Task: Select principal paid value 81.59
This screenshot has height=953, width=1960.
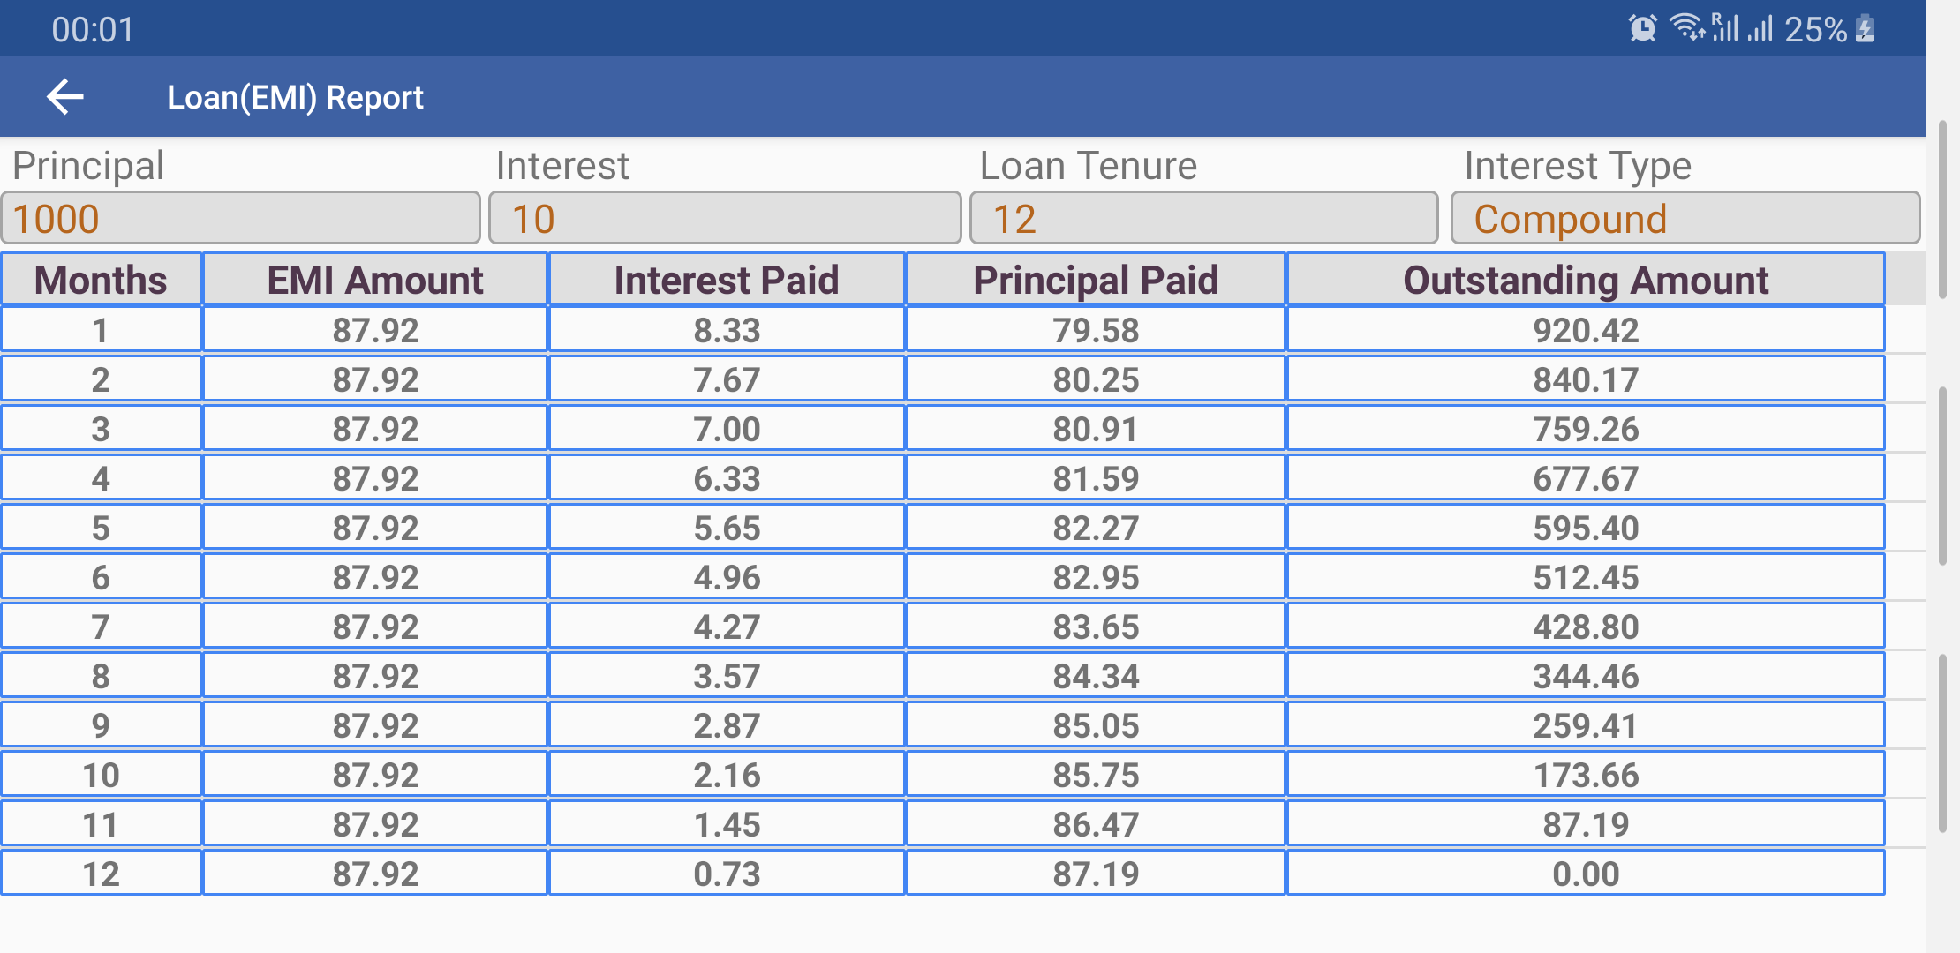Action: [x=1096, y=478]
